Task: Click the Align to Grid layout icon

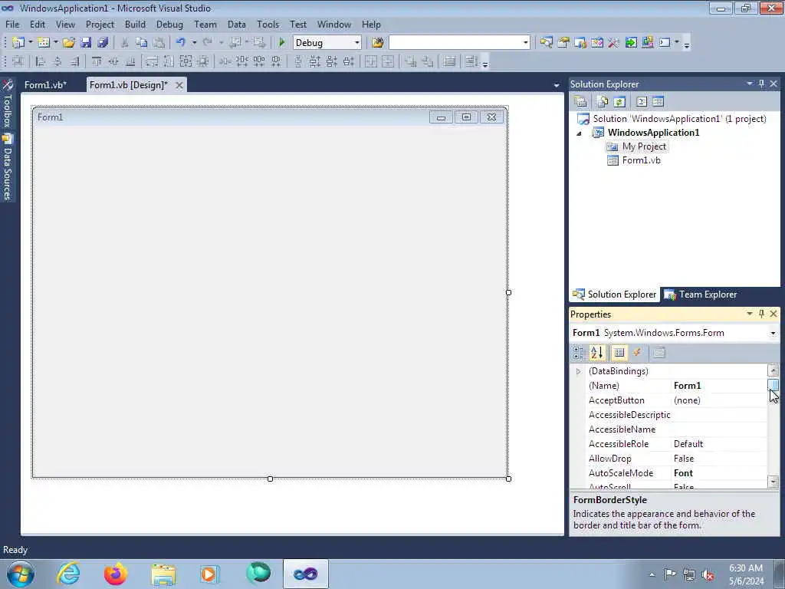Action: [18, 61]
